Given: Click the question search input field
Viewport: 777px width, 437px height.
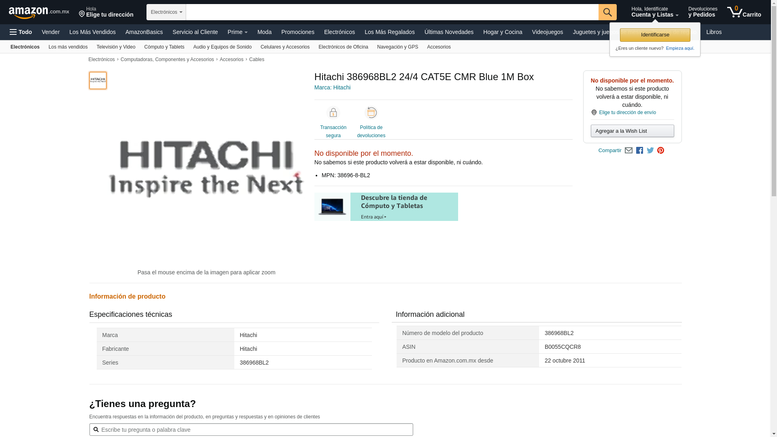Looking at the screenshot, I should click(251, 430).
